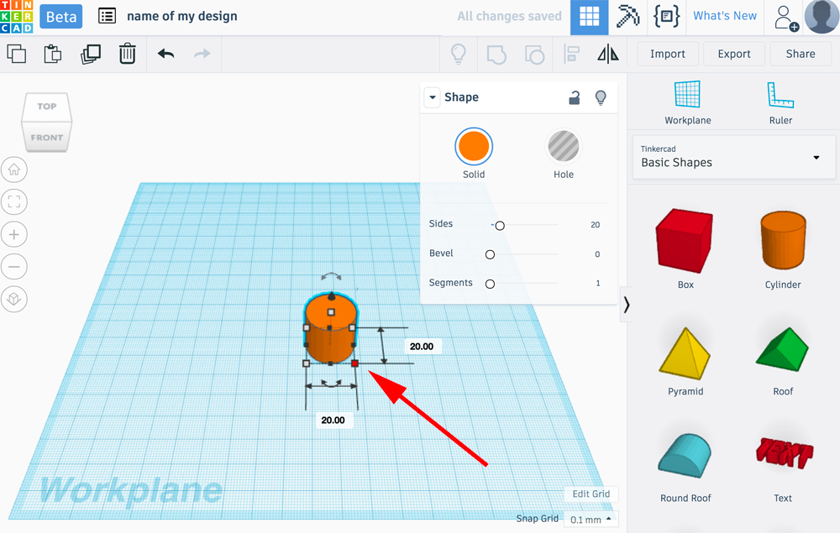Click the width dimension value 20.00 below cylinder

(333, 420)
